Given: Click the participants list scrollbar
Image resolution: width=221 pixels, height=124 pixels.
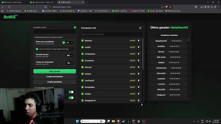Looking at the screenshot, I should point(143,53).
